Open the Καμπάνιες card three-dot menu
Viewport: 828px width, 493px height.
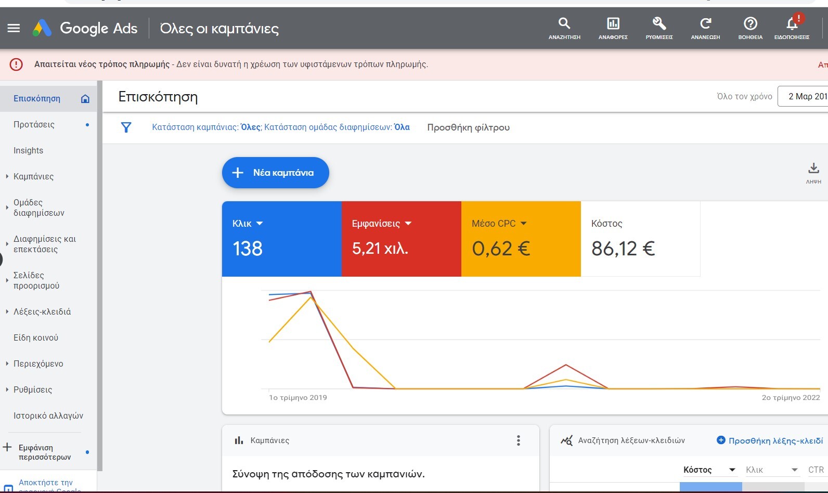pyautogui.click(x=518, y=440)
